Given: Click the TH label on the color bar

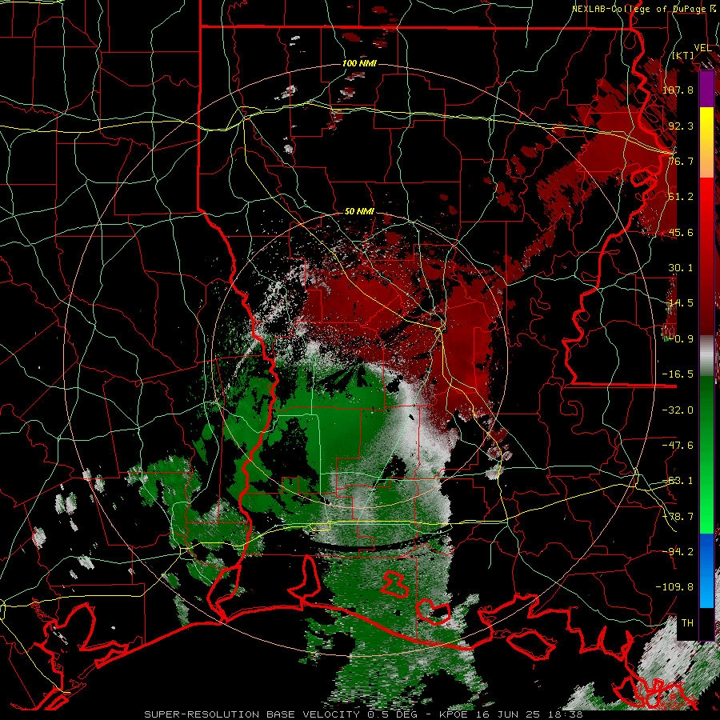Looking at the screenshot, I should coord(687,622).
